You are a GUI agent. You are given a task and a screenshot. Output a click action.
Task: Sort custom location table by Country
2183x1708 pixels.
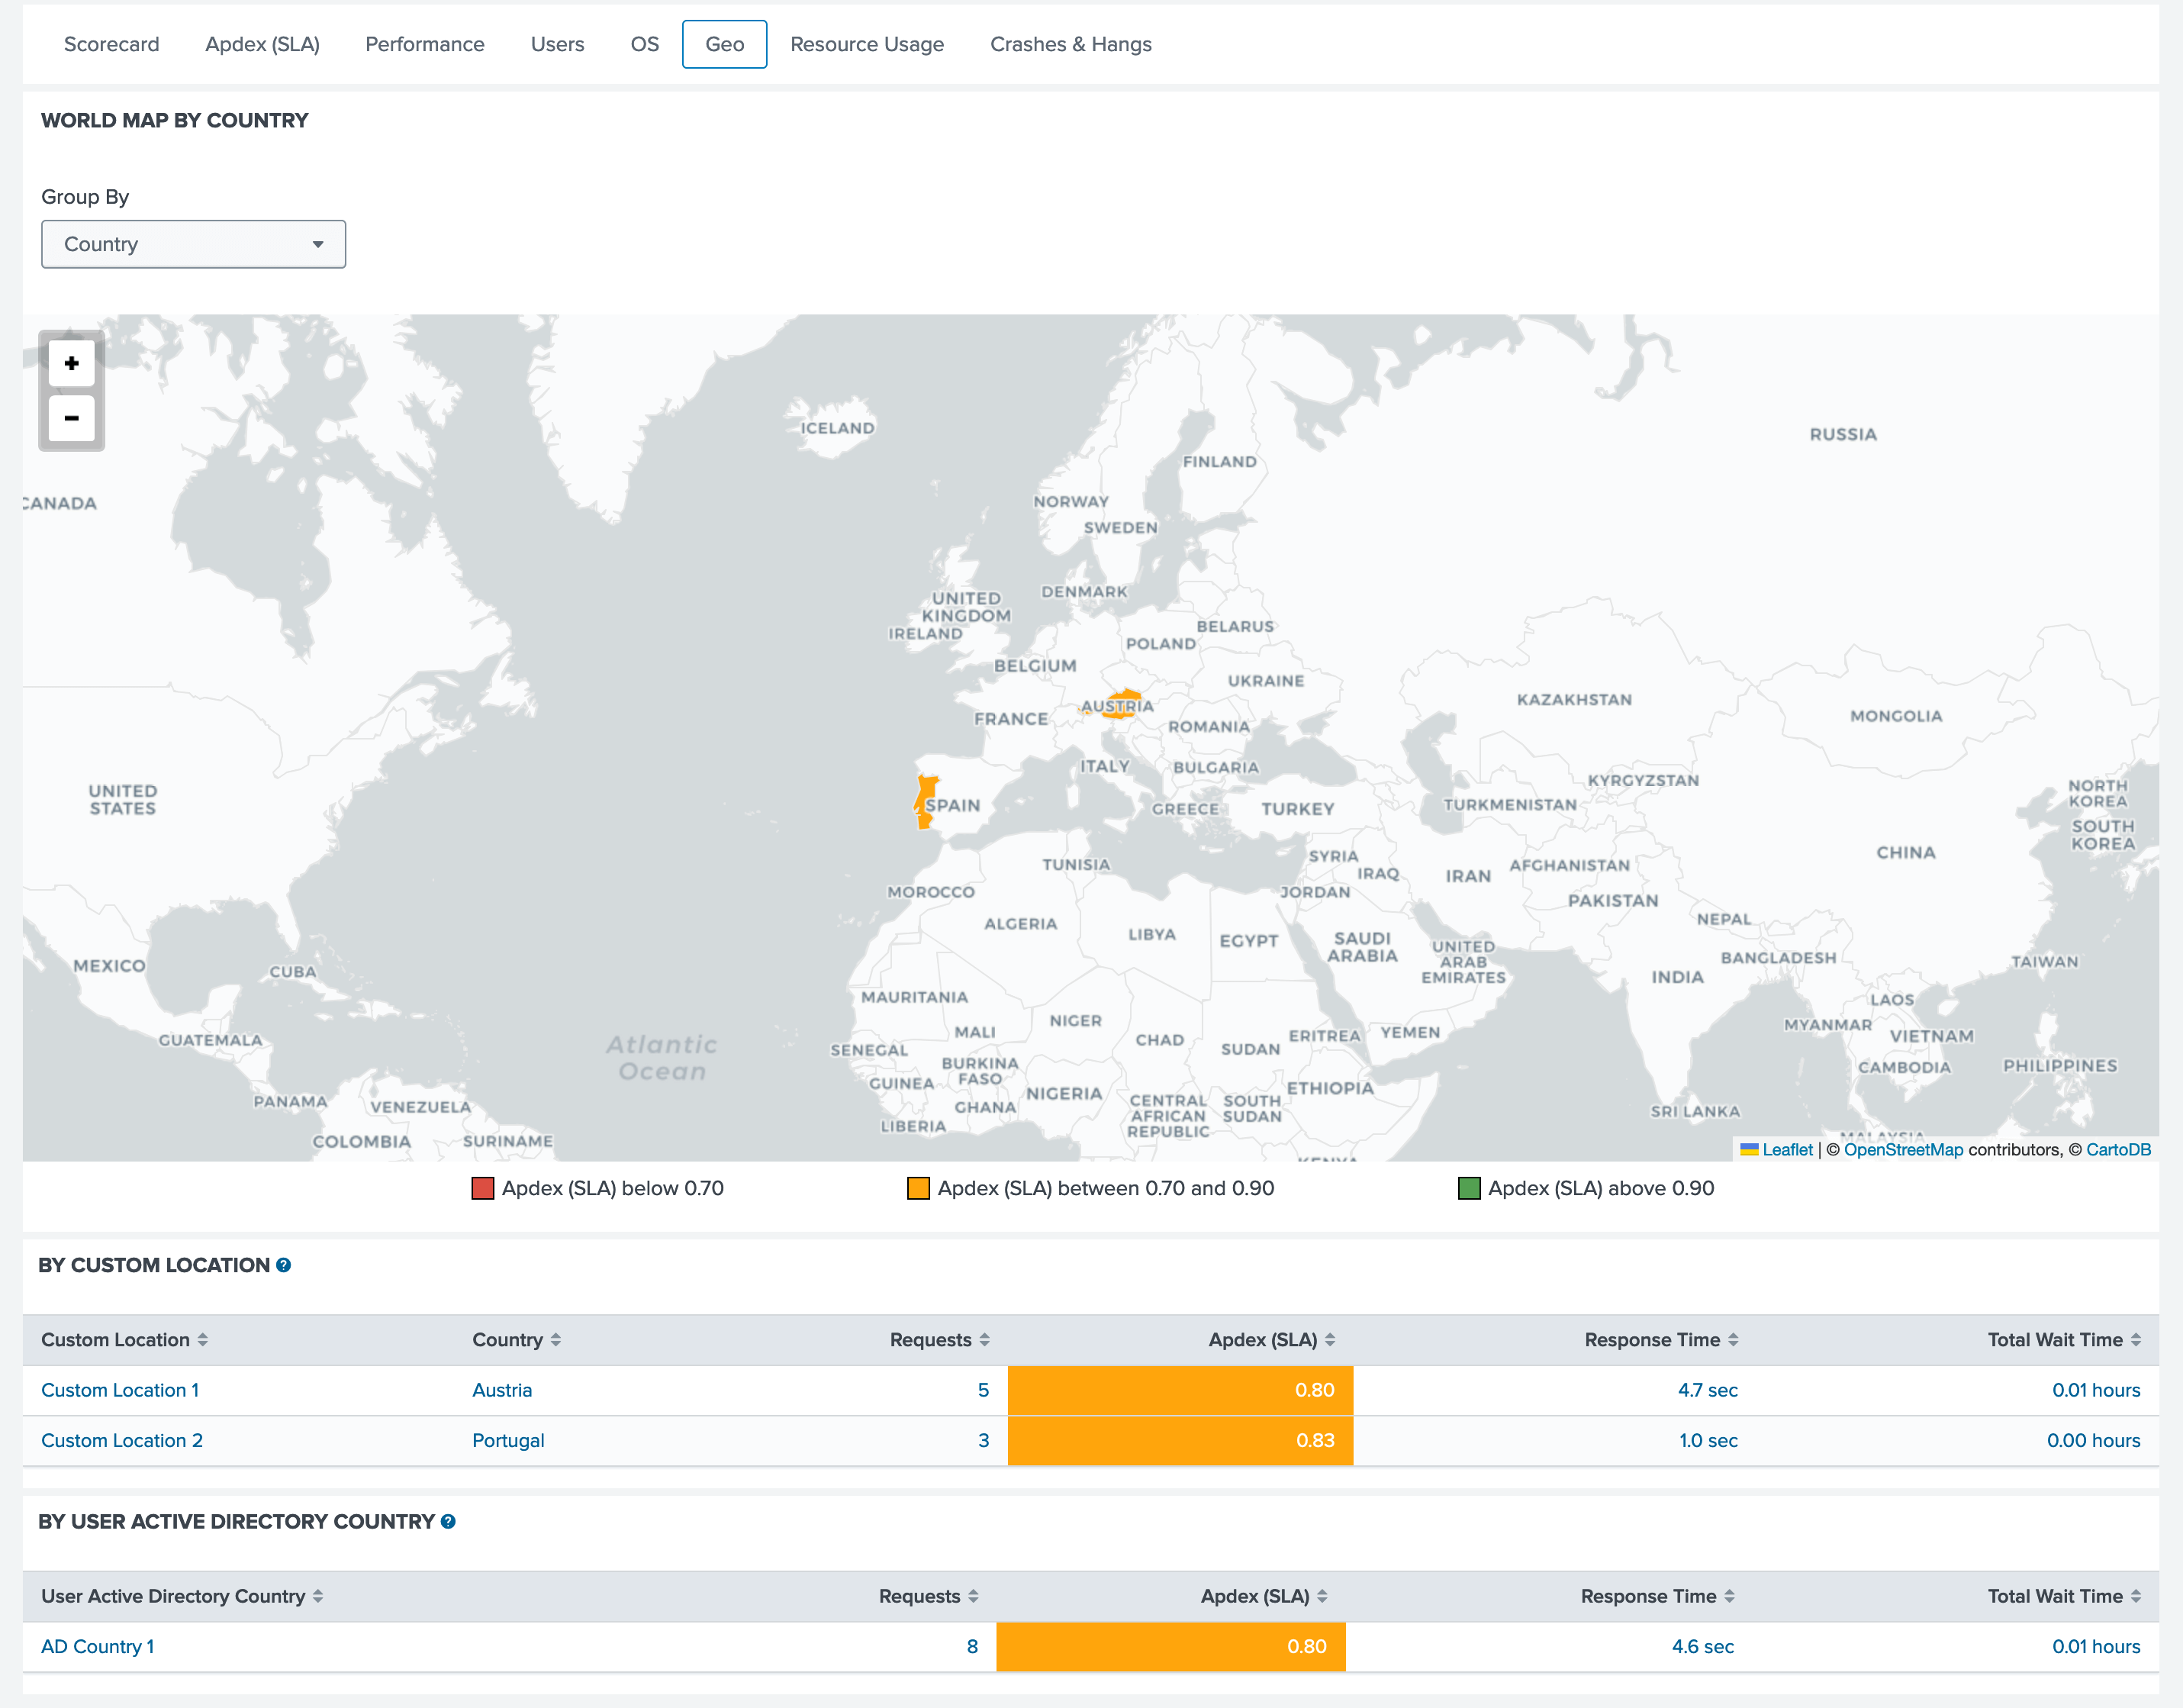tap(555, 1340)
